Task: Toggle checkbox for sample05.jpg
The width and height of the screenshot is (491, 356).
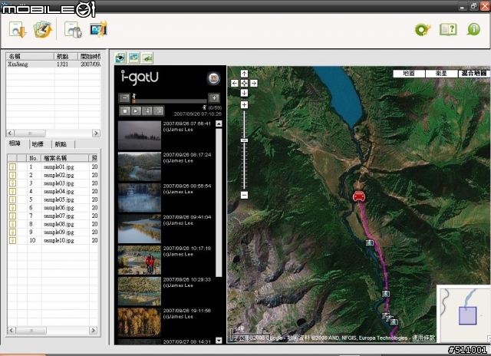Action: tap(12, 199)
